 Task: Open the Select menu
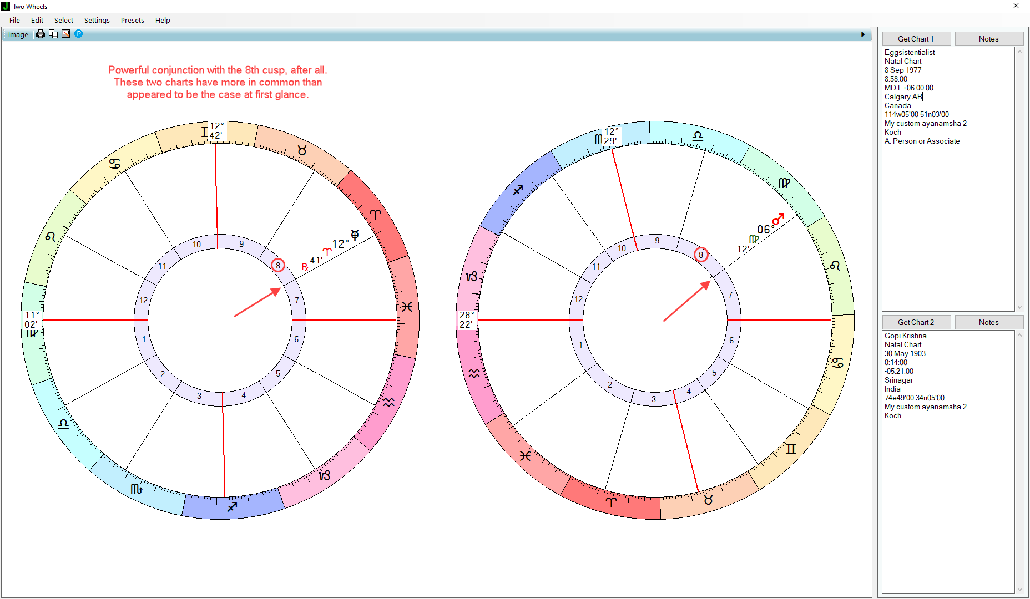point(64,20)
